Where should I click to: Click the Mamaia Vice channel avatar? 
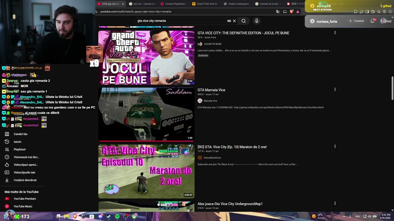coord(200,101)
